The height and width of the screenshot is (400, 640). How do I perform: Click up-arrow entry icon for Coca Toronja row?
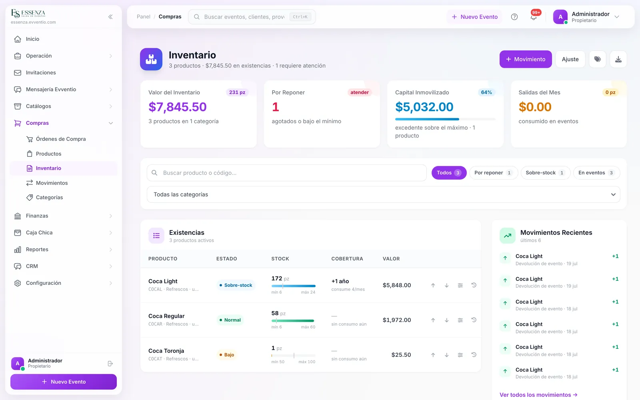[433, 355]
